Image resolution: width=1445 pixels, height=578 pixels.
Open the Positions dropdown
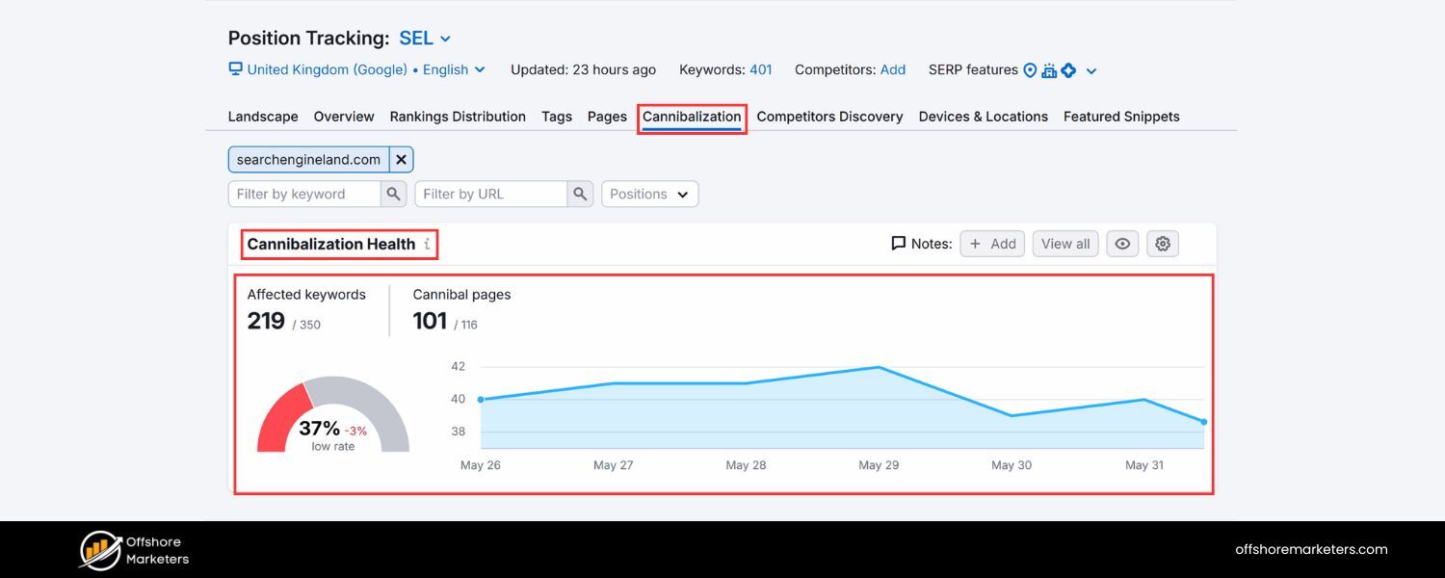click(649, 193)
